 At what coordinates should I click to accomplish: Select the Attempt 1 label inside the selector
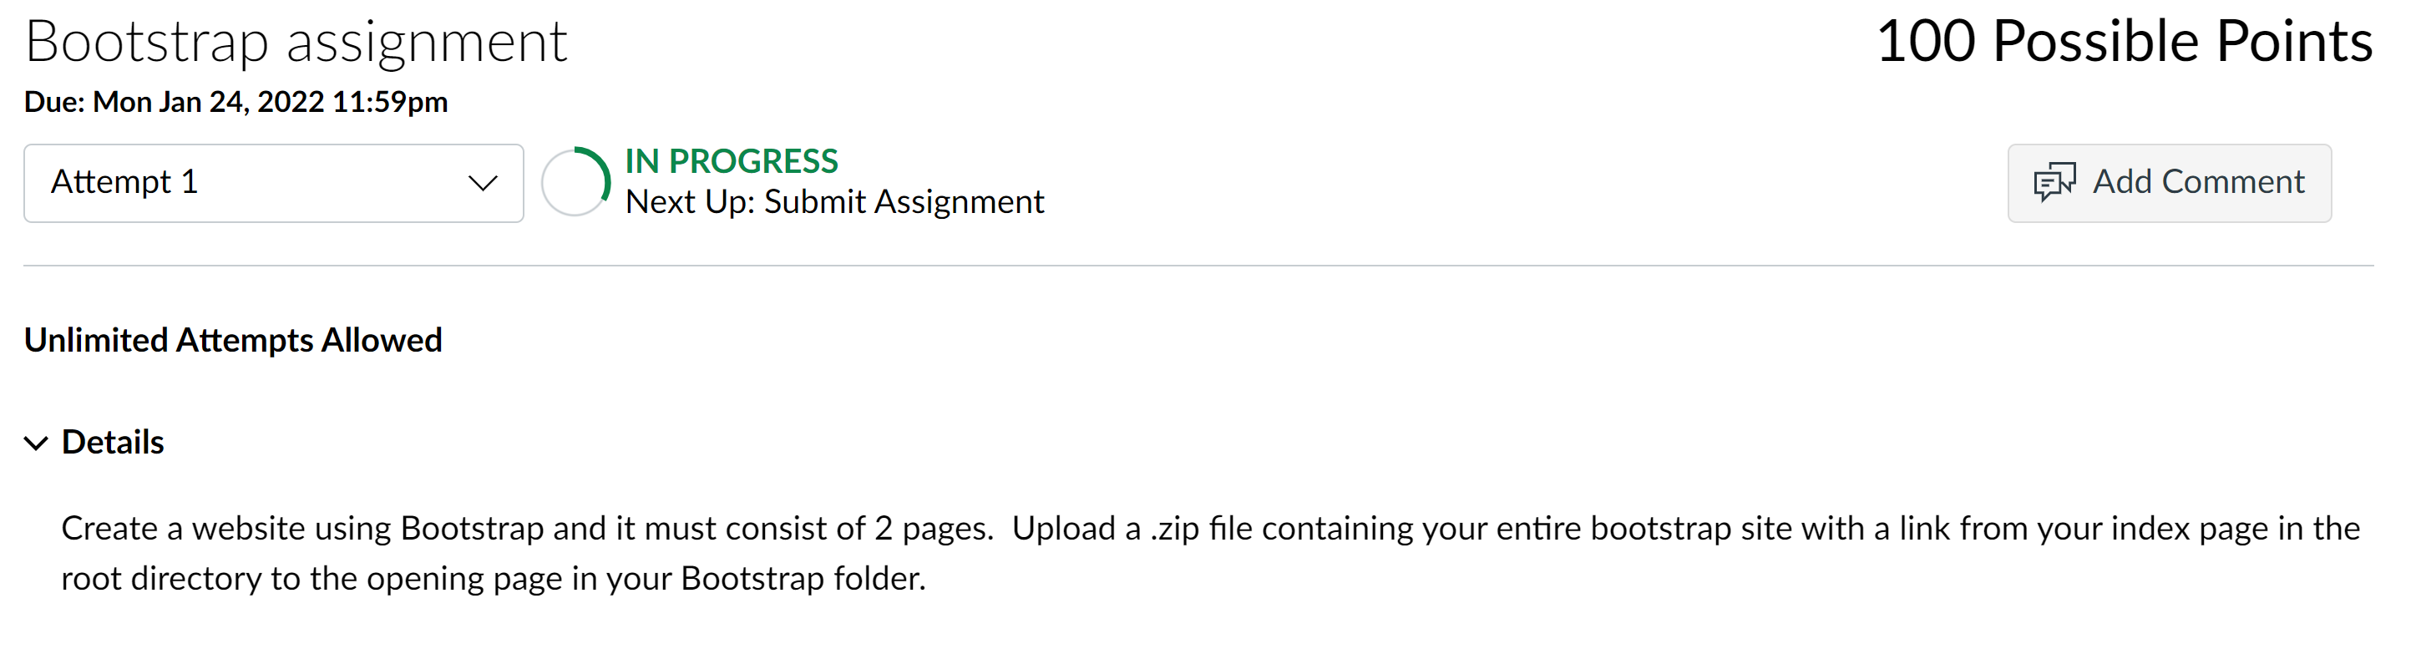126,181
